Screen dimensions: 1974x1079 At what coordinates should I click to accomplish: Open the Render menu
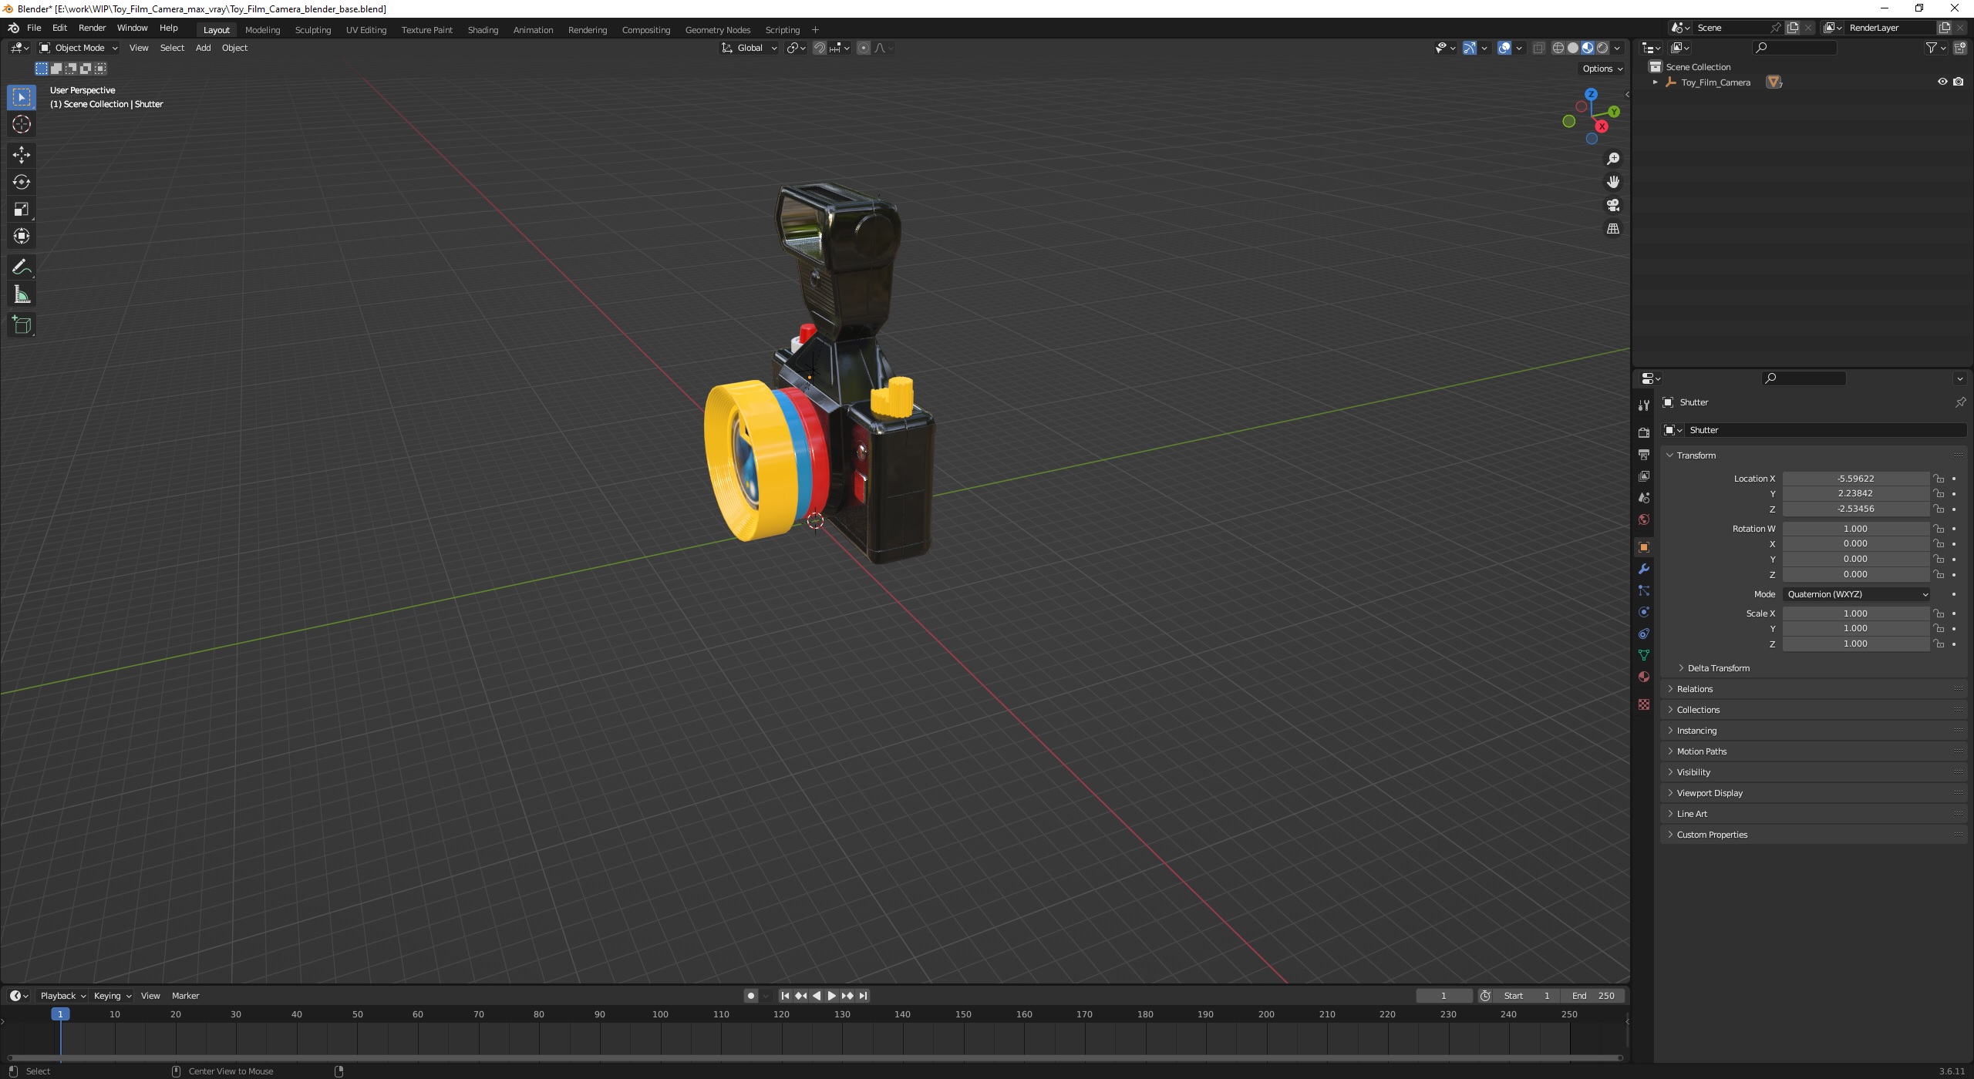(x=92, y=28)
